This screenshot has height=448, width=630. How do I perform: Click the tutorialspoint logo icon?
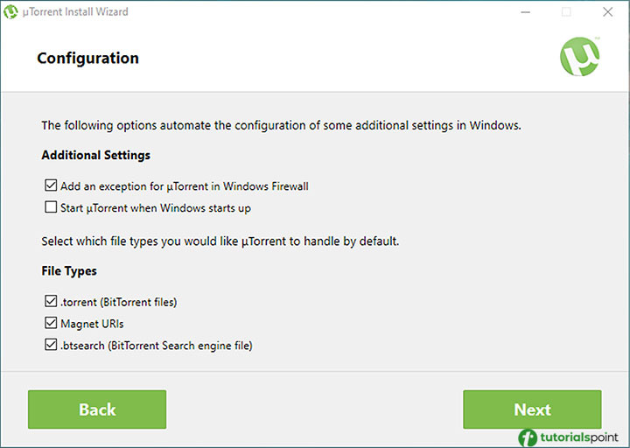coord(528,436)
